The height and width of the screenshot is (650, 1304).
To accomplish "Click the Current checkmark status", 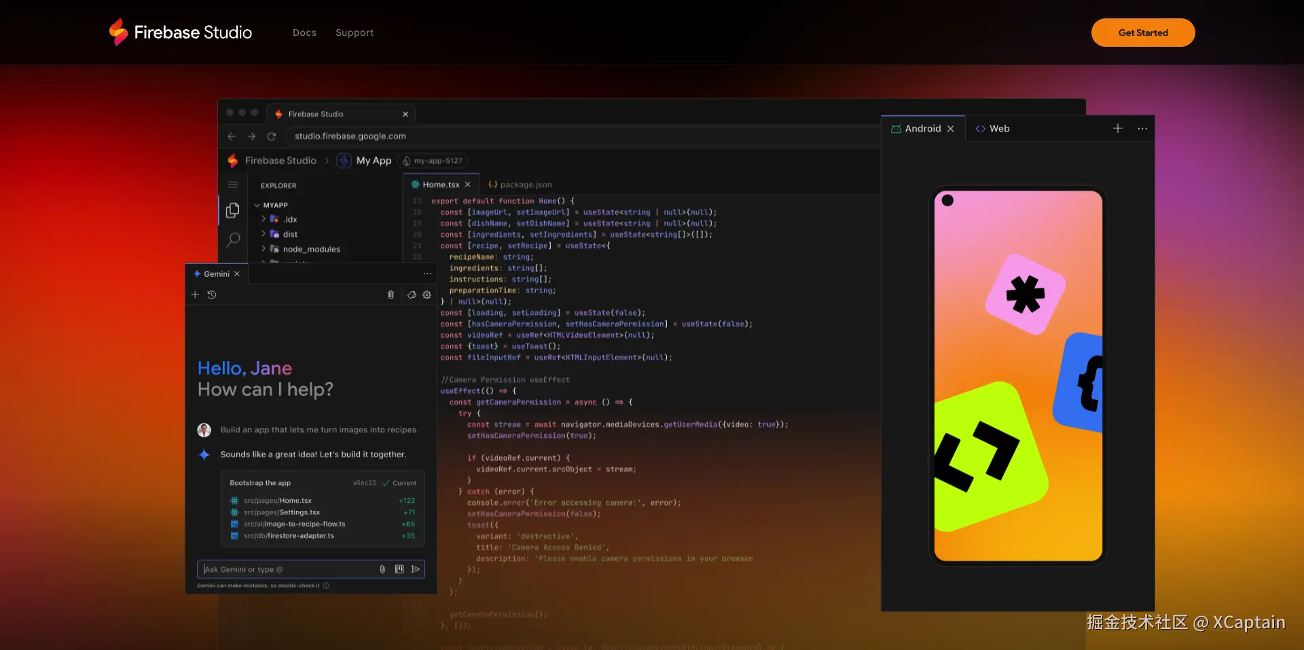I will (399, 483).
